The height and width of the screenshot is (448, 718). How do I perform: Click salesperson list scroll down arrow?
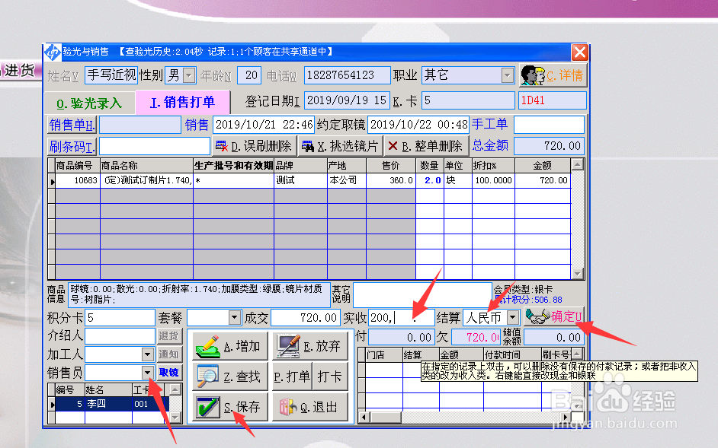[x=175, y=418]
